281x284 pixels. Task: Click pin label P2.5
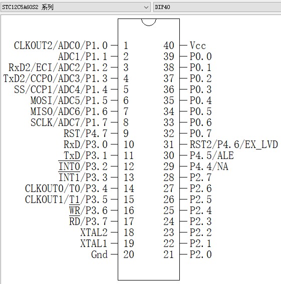click(201, 199)
